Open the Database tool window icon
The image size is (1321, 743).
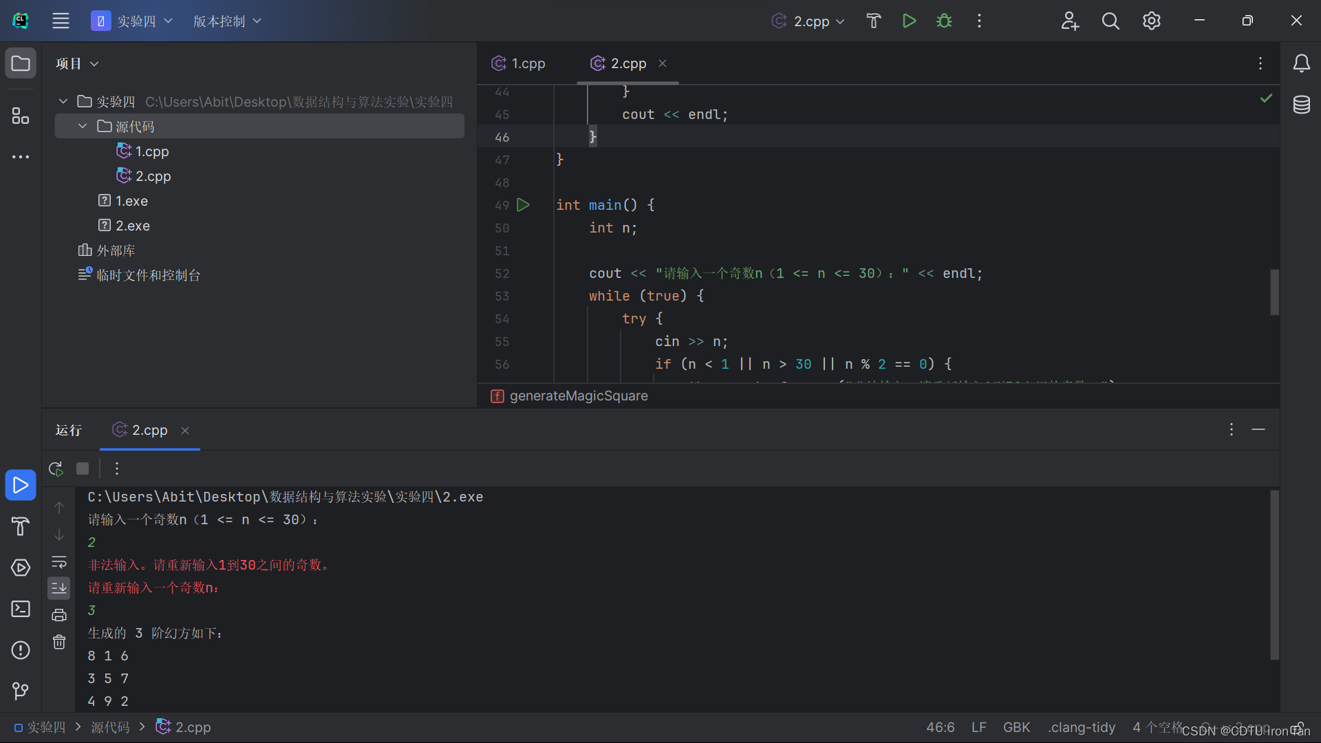click(1301, 105)
